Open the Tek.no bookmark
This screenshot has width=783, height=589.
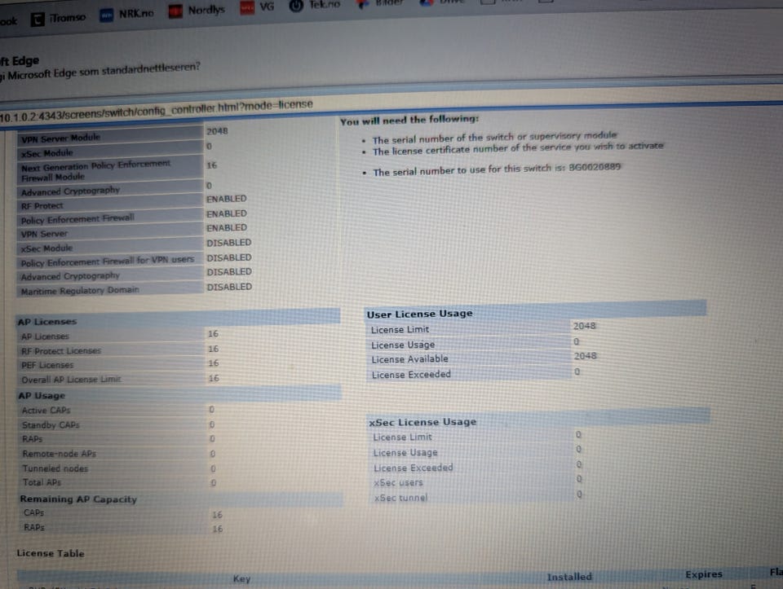tap(315, 5)
